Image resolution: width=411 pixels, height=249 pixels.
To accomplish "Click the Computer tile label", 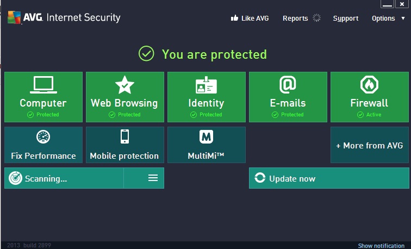I will 43,103.
